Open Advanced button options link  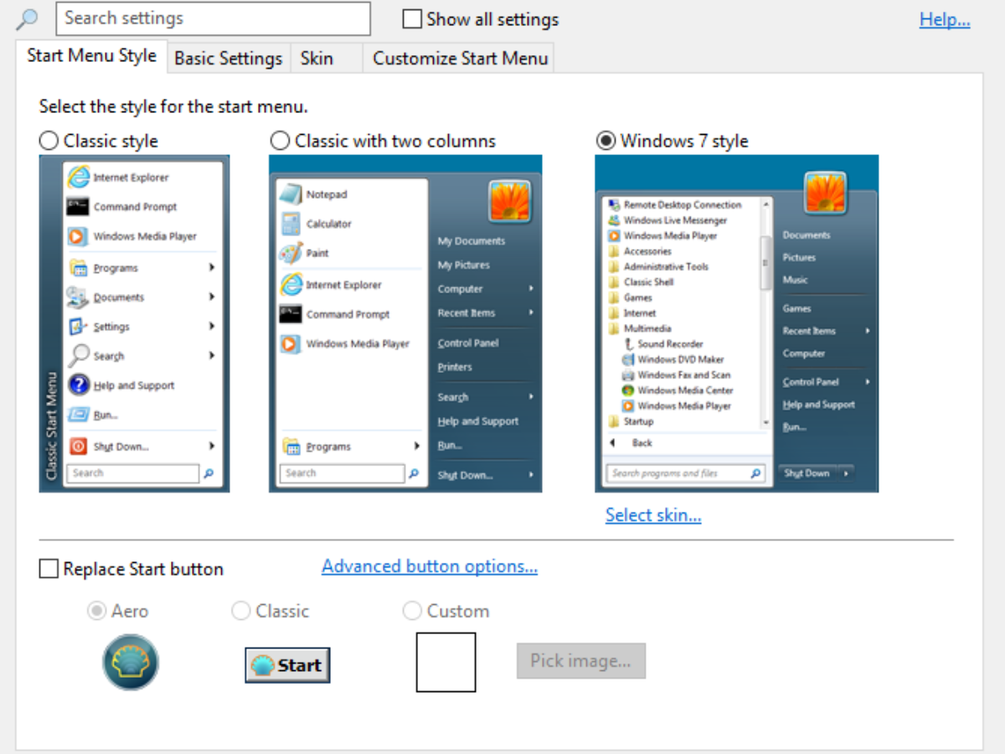(x=430, y=566)
